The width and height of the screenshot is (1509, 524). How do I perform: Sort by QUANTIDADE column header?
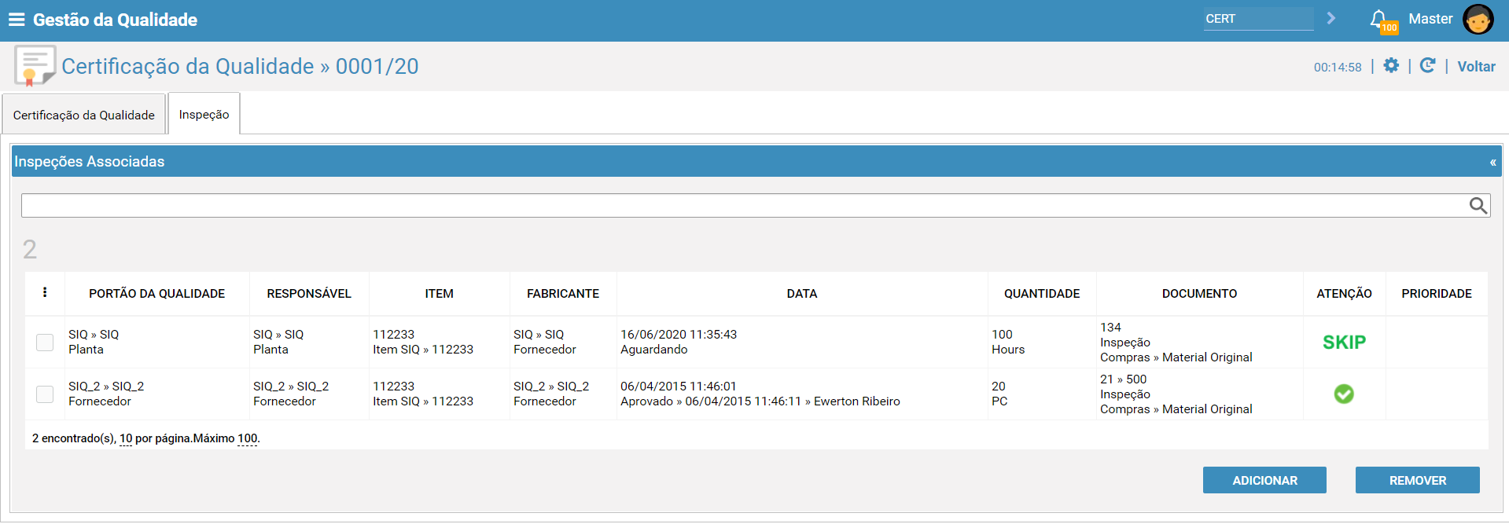pyautogui.click(x=1042, y=293)
